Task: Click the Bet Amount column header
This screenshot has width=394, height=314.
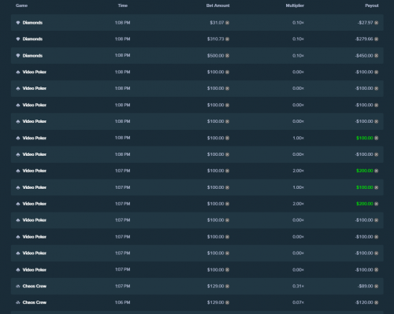Action: click(x=217, y=6)
